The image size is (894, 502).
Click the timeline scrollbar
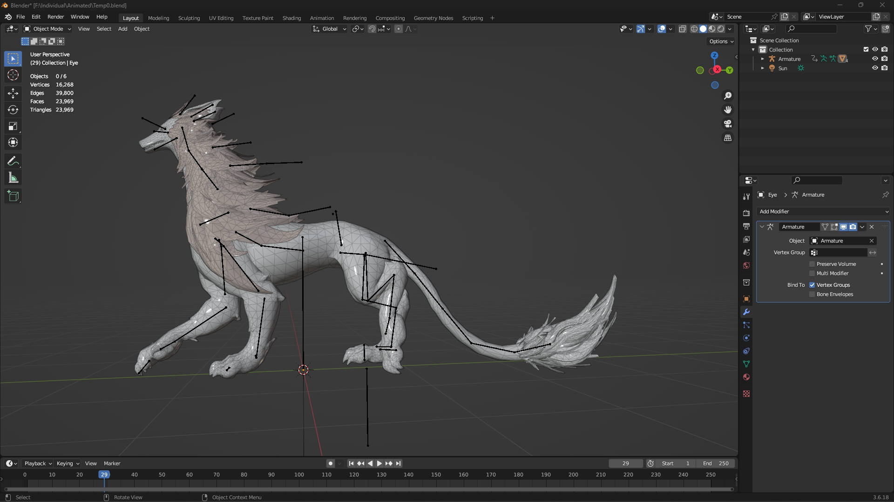point(368,489)
